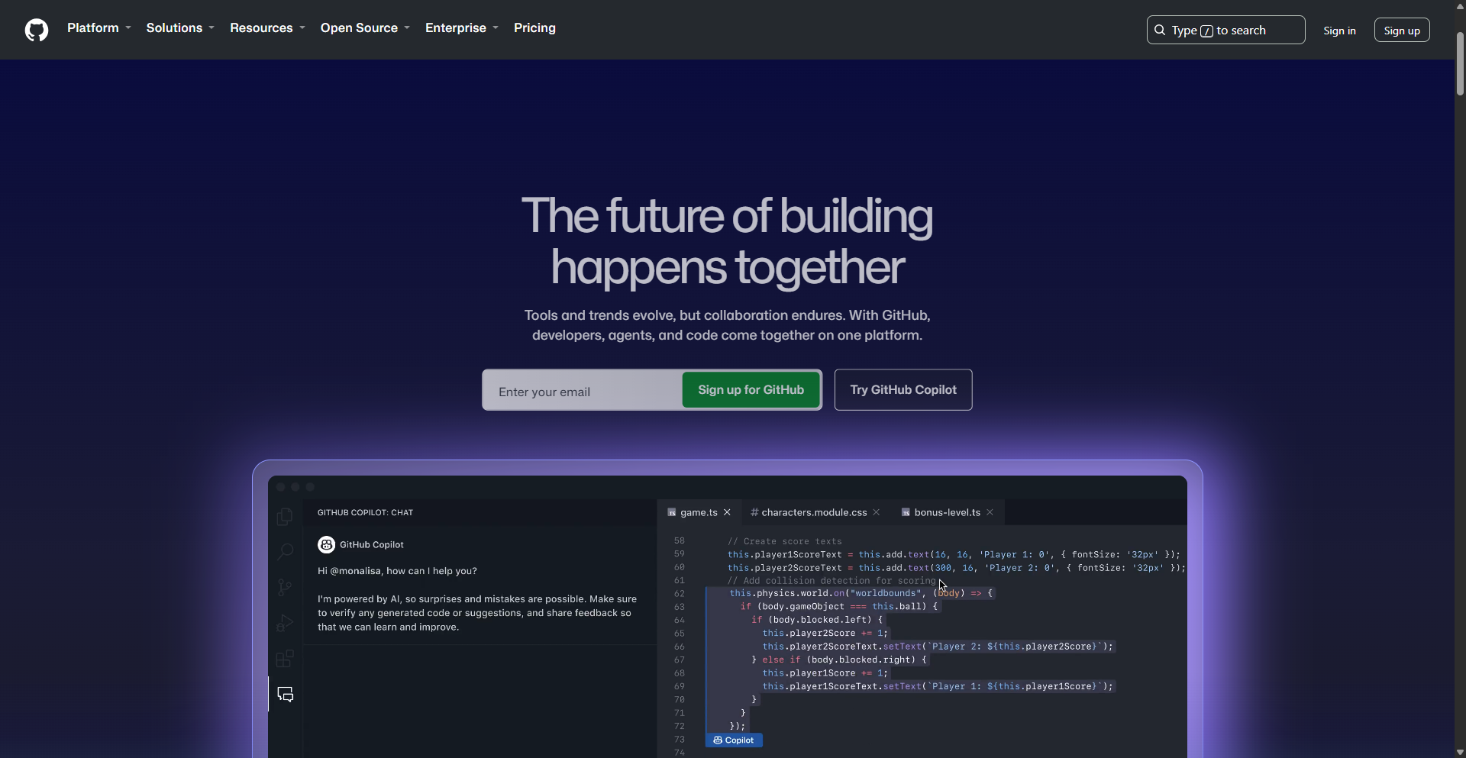1466x758 pixels.
Task: Click the page's vertical scrollbar thumb
Action: pos(1460,63)
